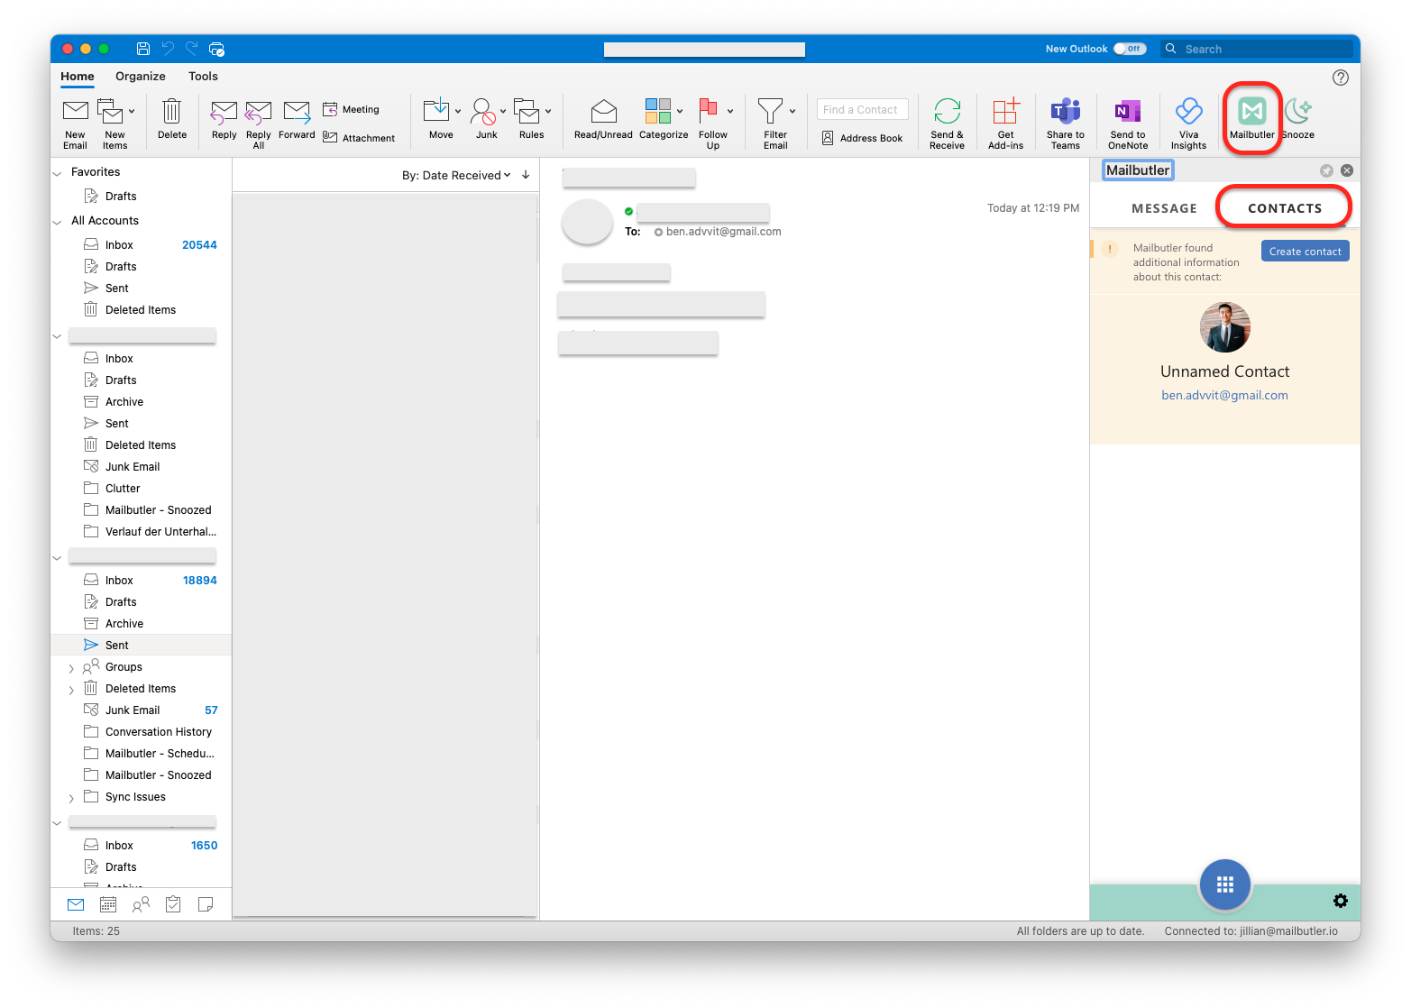Toggle sort direction arrow in message list
The image size is (1411, 1008).
tap(526, 175)
